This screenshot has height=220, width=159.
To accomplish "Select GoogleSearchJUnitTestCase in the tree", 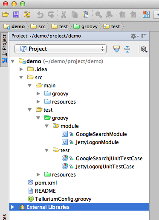I will (x=109, y=159).
